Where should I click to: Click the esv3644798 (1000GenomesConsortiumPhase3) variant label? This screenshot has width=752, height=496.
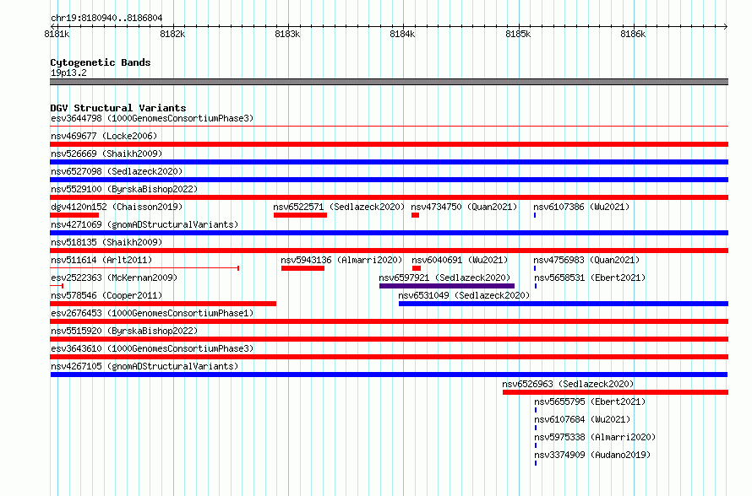tap(152, 118)
